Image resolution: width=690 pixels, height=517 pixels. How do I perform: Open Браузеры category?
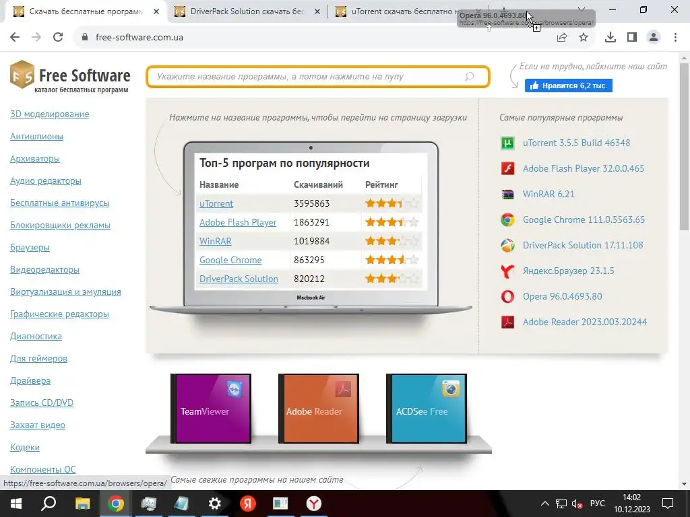pyautogui.click(x=30, y=248)
